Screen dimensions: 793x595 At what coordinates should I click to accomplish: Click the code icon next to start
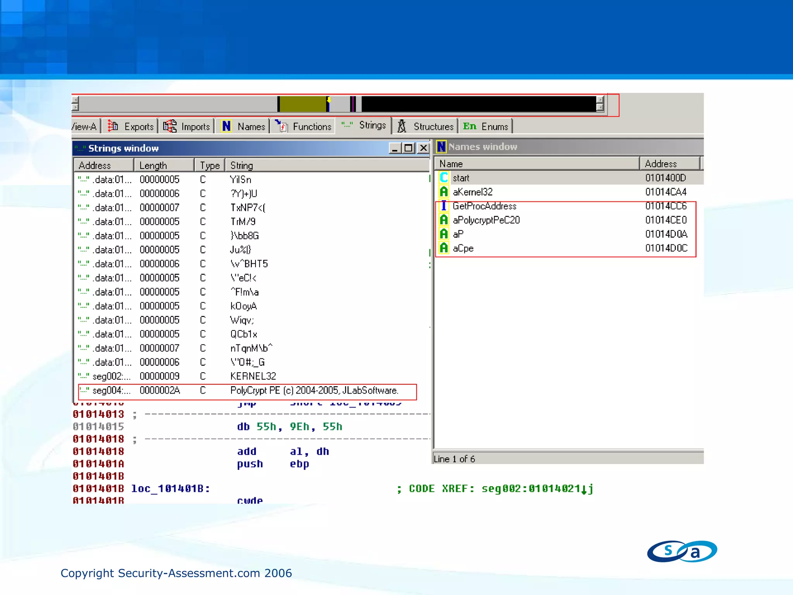click(x=444, y=178)
